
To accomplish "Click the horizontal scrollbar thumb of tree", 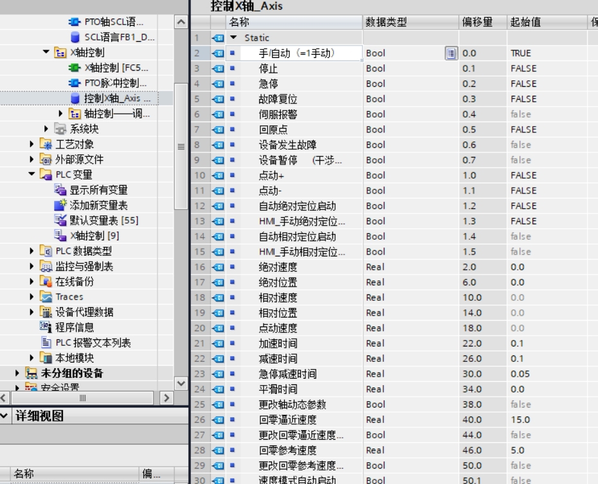I will [x=82, y=398].
